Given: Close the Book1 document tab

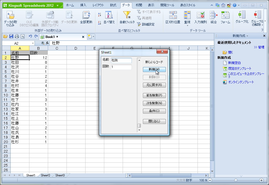Looking at the screenshot, I should pyautogui.click(x=83, y=37).
